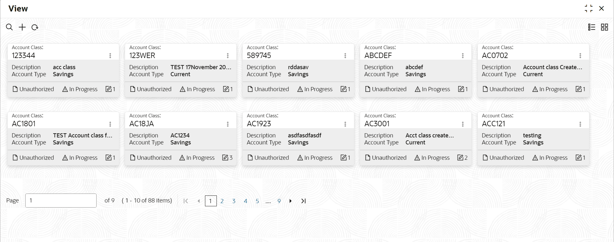This screenshot has width=614, height=242.
Task: Click the edit count icon on AC18JA card
Action: [x=225, y=158]
